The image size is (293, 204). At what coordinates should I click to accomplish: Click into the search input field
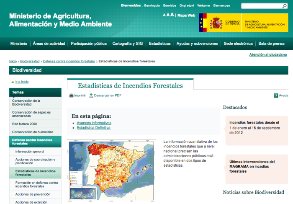pos(262,6)
